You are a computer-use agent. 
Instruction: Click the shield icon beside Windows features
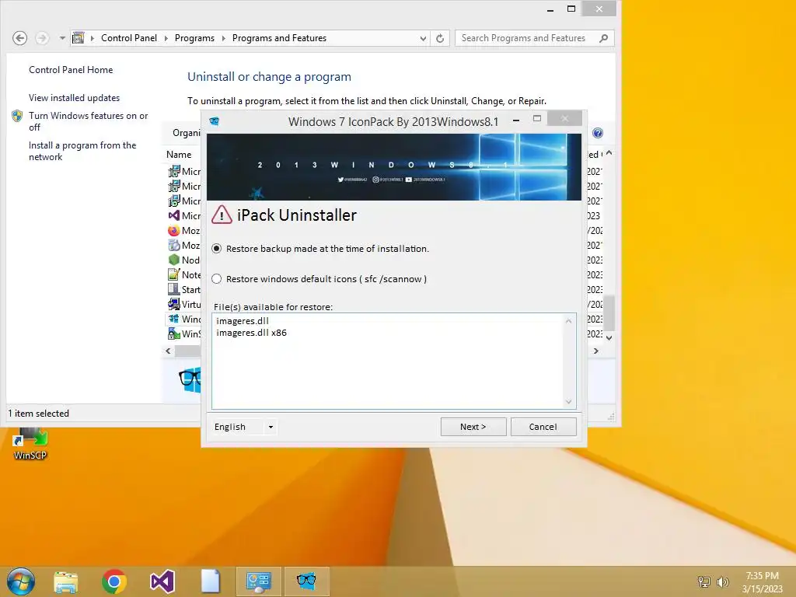tap(17, 117)
